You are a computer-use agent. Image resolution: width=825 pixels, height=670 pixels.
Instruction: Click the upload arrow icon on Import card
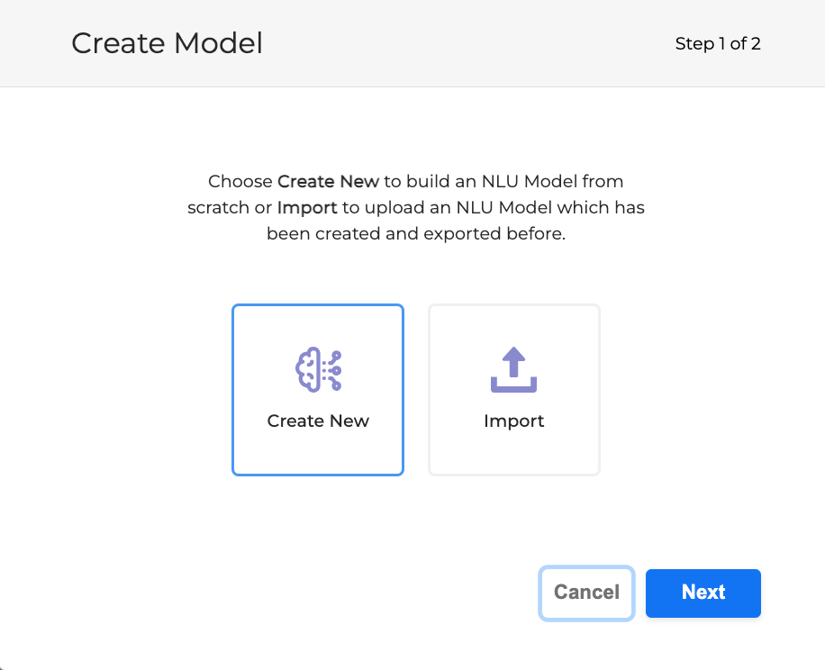pos(513,367)
